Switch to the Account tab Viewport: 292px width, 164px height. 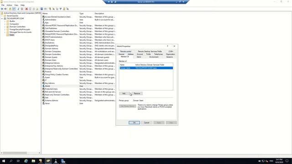pos(140,54)
